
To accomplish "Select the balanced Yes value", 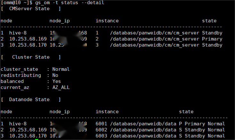I will pyautogui.click(x=56, y=81).
